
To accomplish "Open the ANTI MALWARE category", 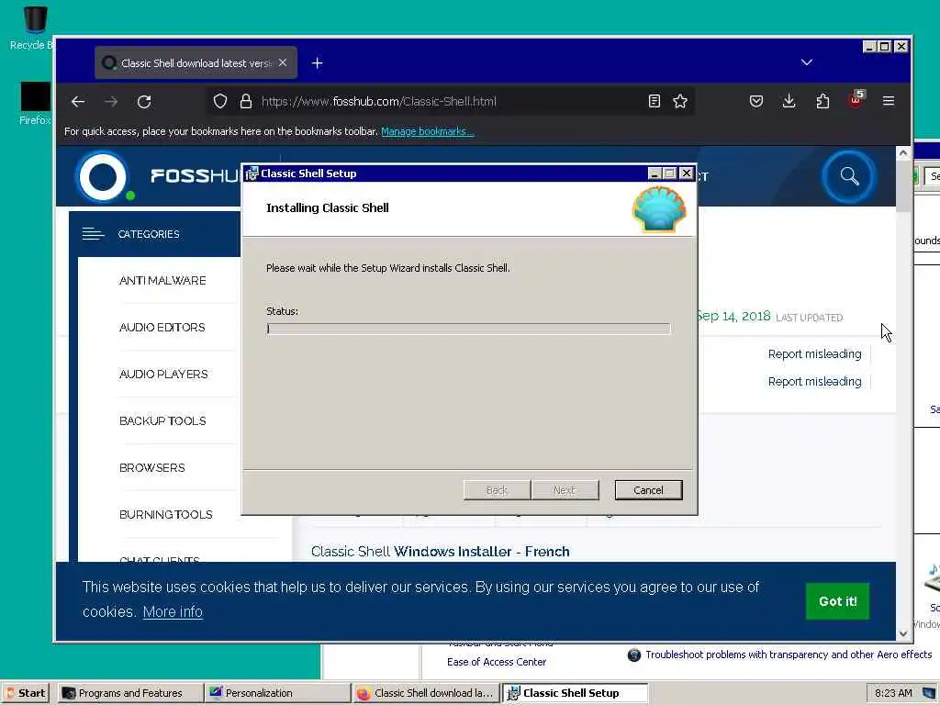I will [162, 281].
